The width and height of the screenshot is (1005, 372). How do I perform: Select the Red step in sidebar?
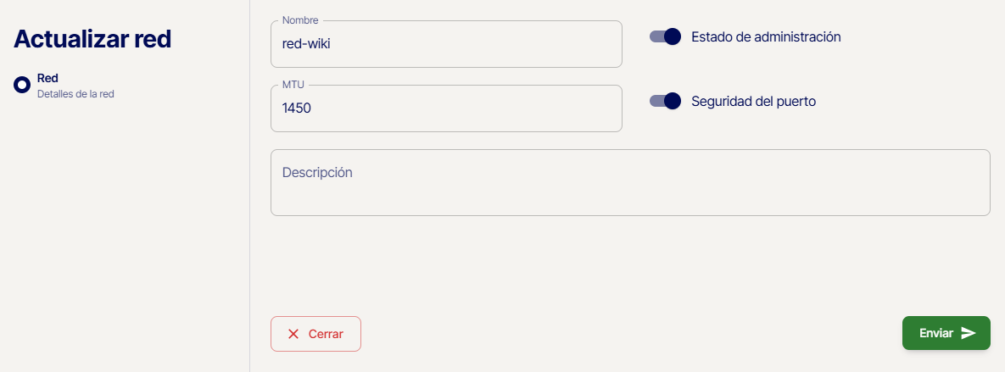pos(47,78)
